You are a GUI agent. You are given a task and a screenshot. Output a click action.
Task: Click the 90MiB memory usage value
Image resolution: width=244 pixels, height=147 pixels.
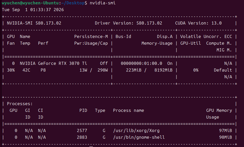point(225,137)
